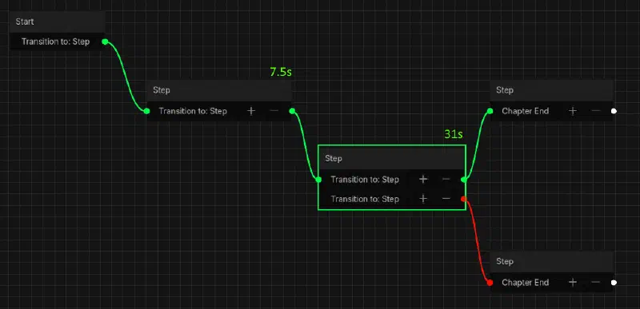Click the minus icon in the first Step node after Start
640x309 pixels.
coord(274,111)
